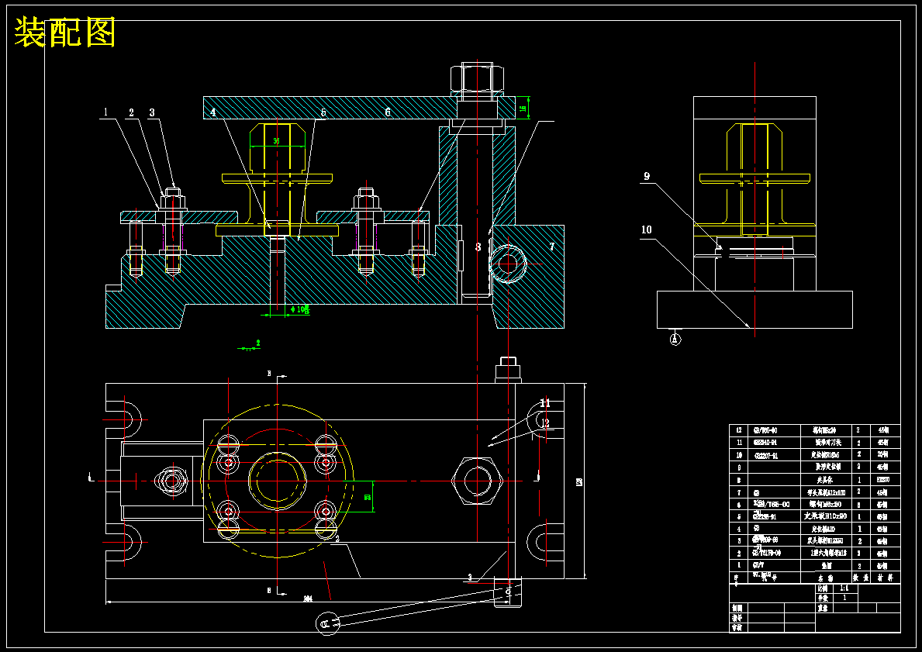Screen dimensions: 922x652
Task: Select callout number 6 in the hatched top plate
Action: click(x=388, y=112)
